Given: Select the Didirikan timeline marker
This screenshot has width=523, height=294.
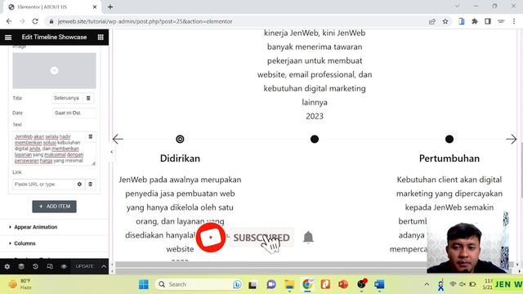Looking at the screenshot, I should coord(180,139).
